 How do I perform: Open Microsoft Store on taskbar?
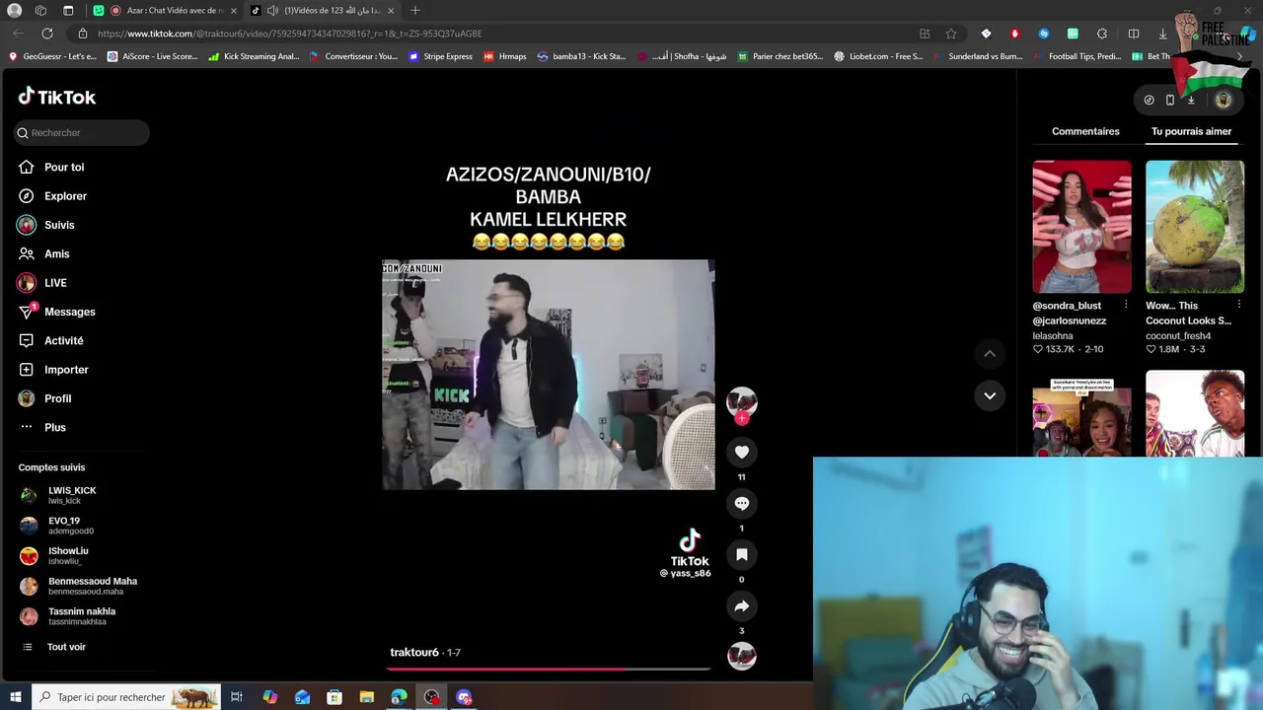tap(334, 697)
